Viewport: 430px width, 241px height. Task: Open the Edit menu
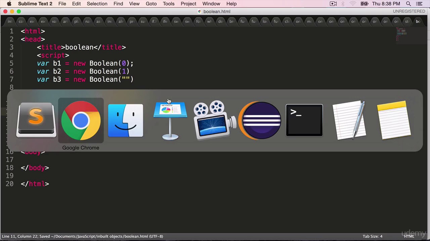point(76,4)
